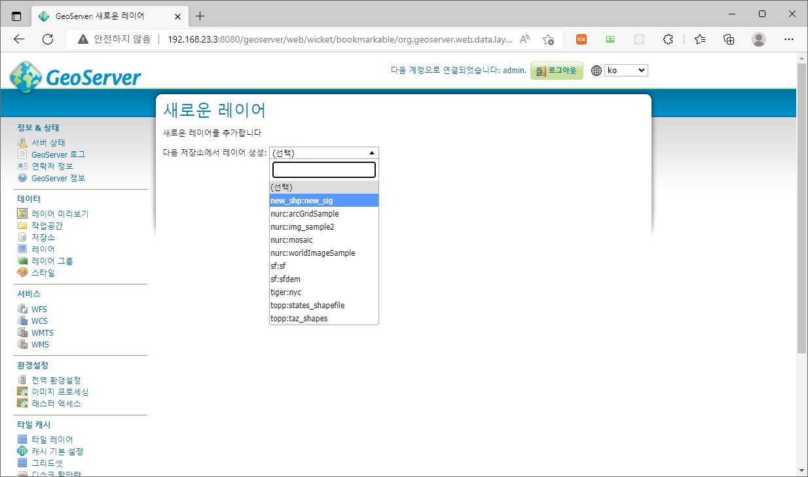Open the 타일 레이어 link
808x477 pixels.
click(x=52, y=440)
